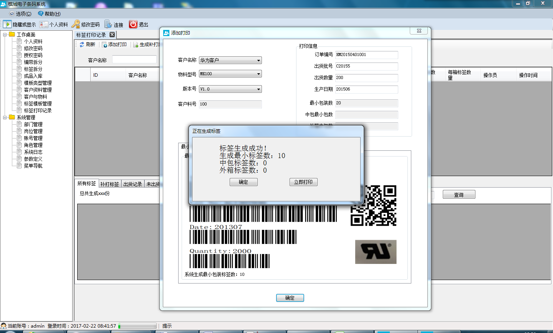The image size is (553, 333).
Task: Switch to the 补打标签 tab
Action: click(109, 184)
